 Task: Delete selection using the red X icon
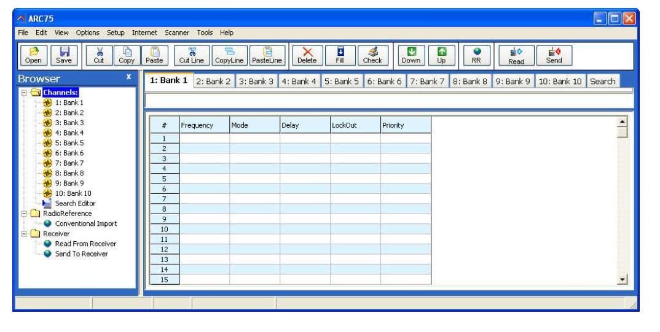[307, 55]
